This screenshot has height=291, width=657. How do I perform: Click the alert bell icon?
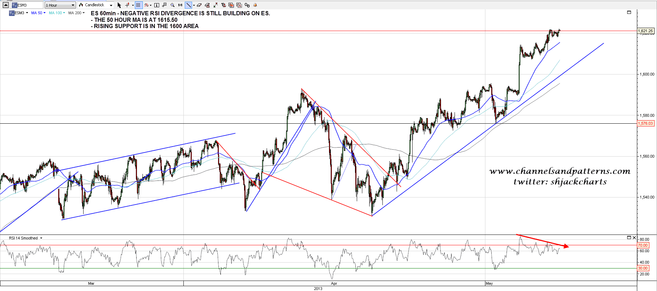(x=255, y=5)
